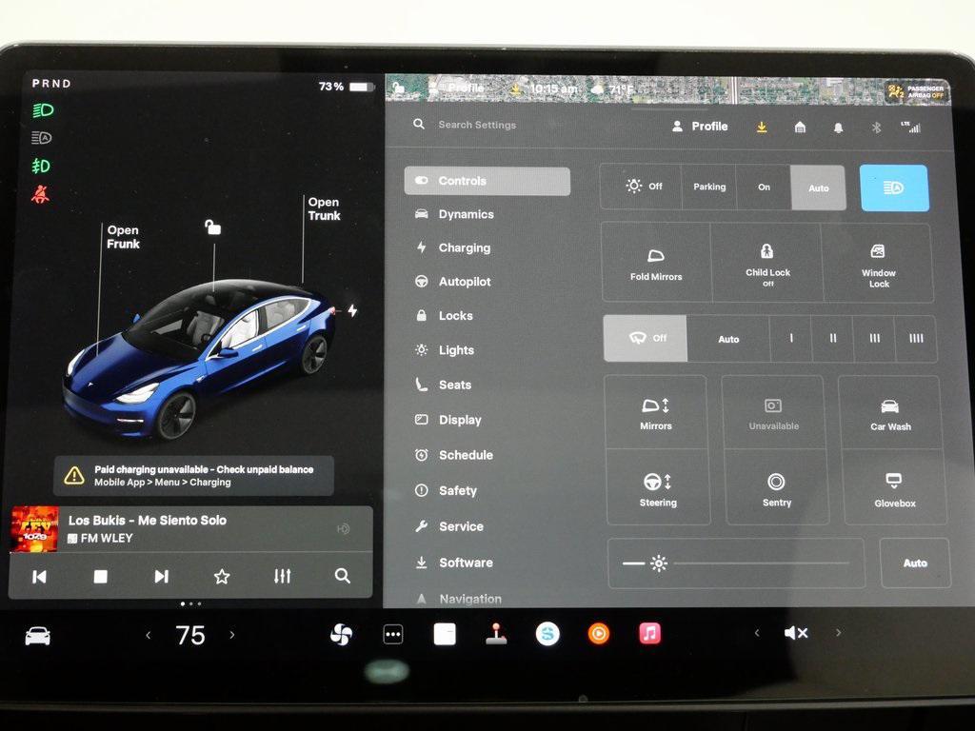975x731 pixels.
Task: Tap the unlock padlock icon above car
Action: 213,227
